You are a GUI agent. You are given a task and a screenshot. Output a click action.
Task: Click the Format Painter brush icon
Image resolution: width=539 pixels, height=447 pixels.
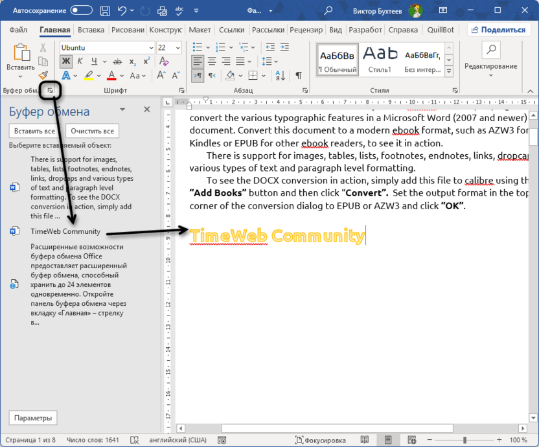43,76
